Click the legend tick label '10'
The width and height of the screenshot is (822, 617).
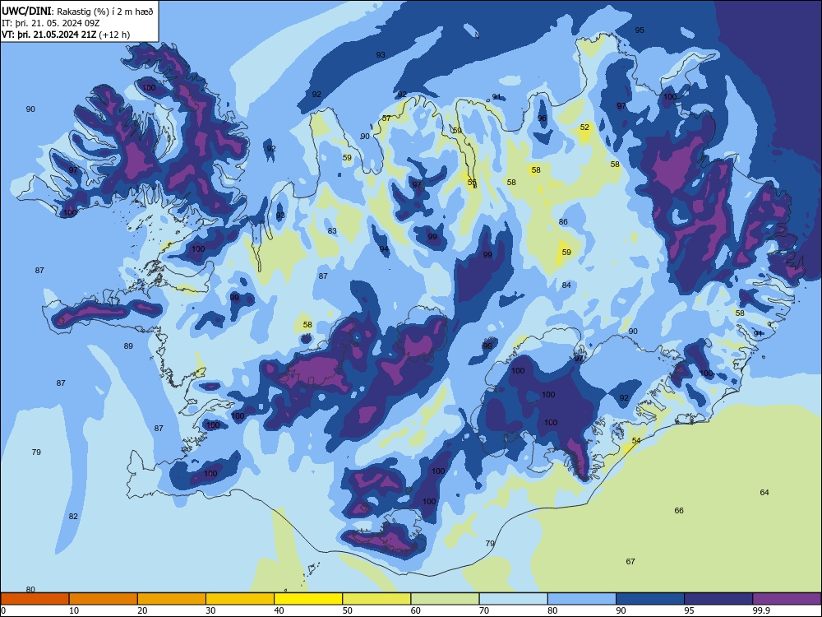(x=74, y=610)
